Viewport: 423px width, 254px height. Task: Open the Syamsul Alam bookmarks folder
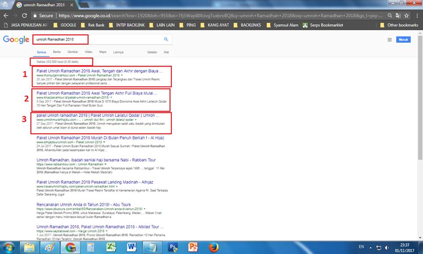point(282,25)
